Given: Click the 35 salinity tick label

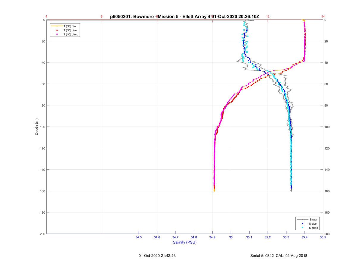Looking at the screenshot, I should click(231, 237).
